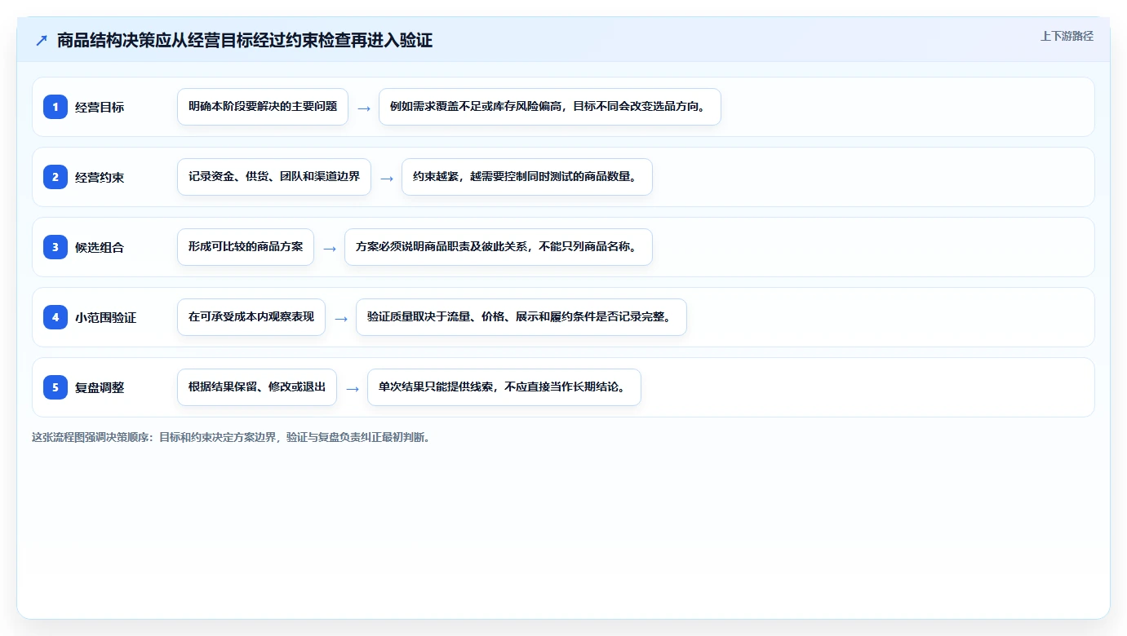Click the 上下游路径 label in the header
Image resolution: width=1127 pixels, height=636 pixels.
tap(1067, 36)
